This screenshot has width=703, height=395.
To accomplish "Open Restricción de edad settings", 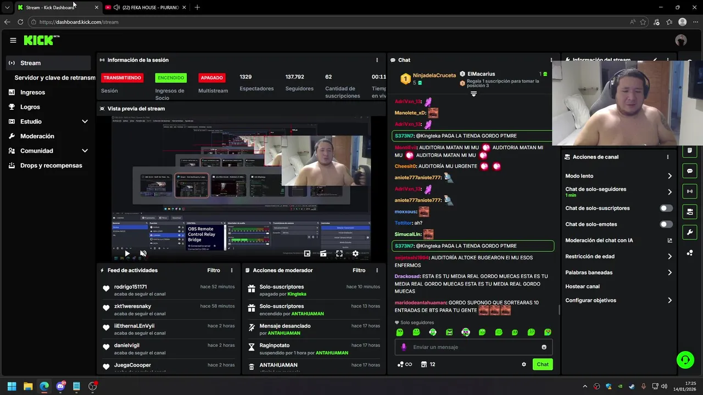I will (618, 256).
